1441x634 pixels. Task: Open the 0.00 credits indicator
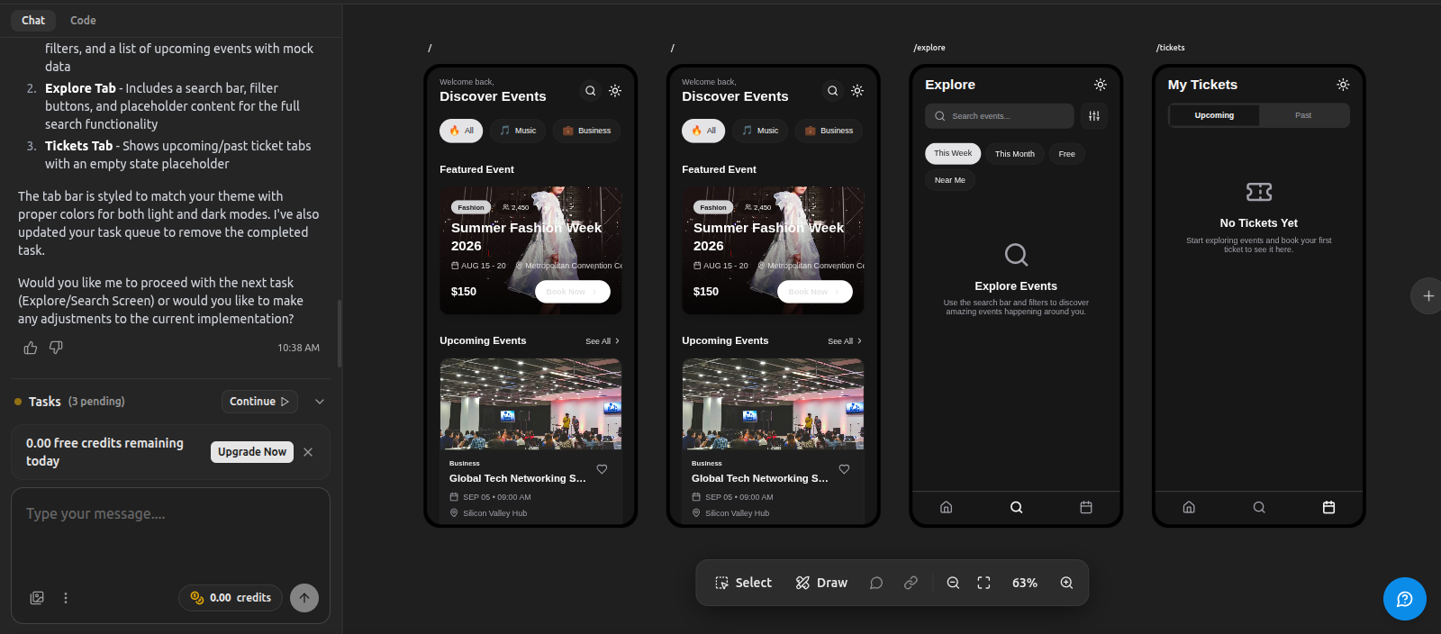231,598
